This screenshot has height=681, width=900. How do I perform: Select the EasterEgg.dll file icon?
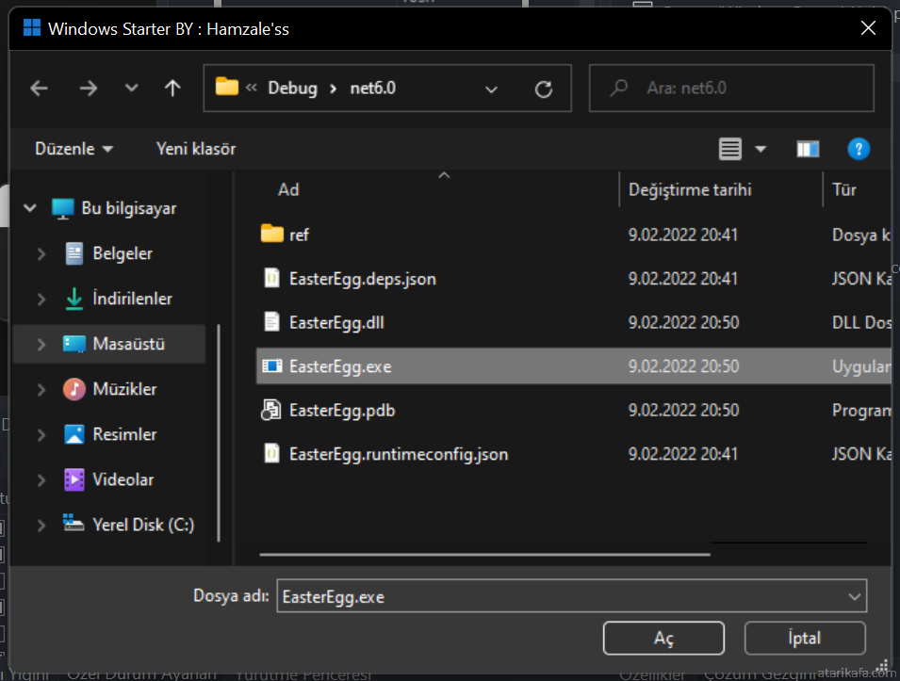pyautogui.click(x=271, y=322)
